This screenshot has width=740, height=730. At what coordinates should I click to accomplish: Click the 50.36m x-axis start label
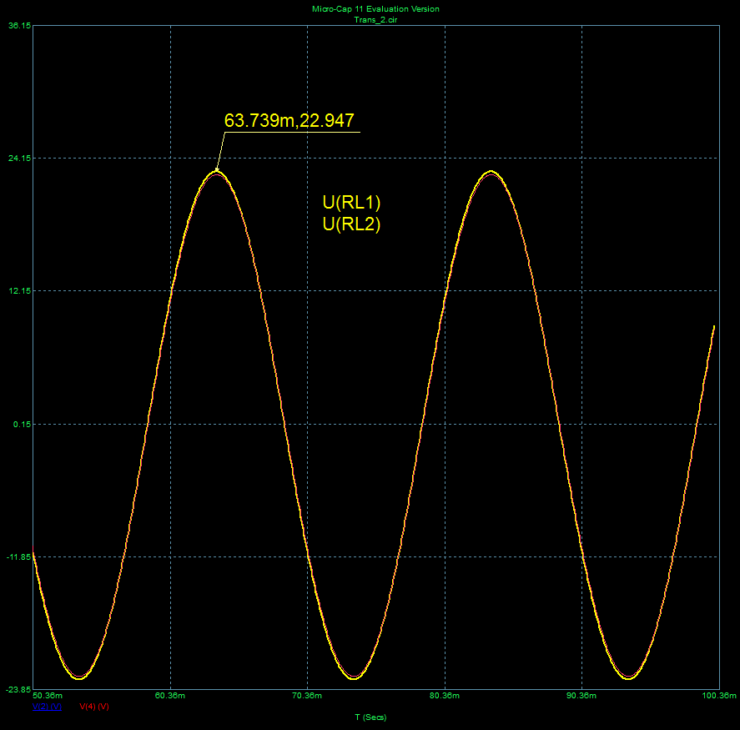pyautogui.click(x=47, y=695)
